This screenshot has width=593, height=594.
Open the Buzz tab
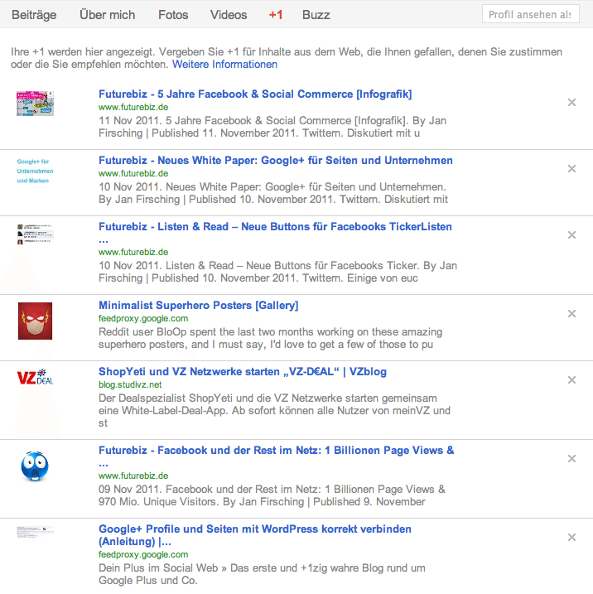point(316,15)
